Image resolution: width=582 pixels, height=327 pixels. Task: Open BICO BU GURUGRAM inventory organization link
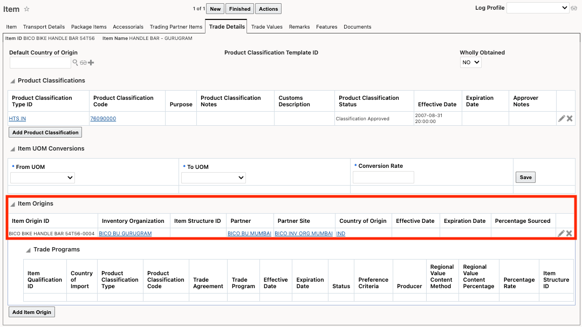126,234
